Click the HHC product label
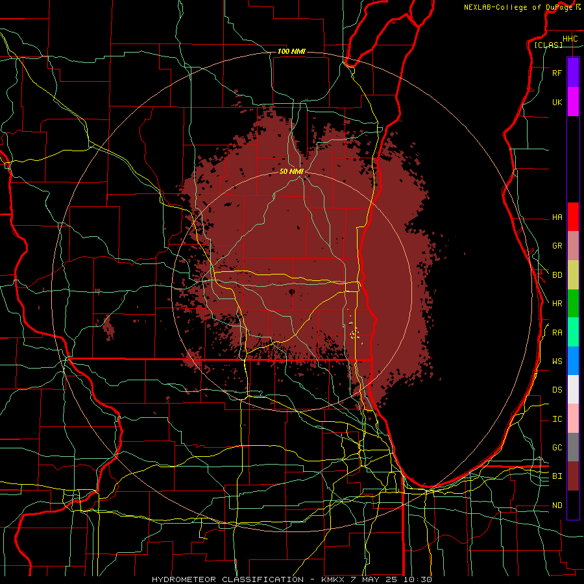584x584 pixels. tap(570, 39)
